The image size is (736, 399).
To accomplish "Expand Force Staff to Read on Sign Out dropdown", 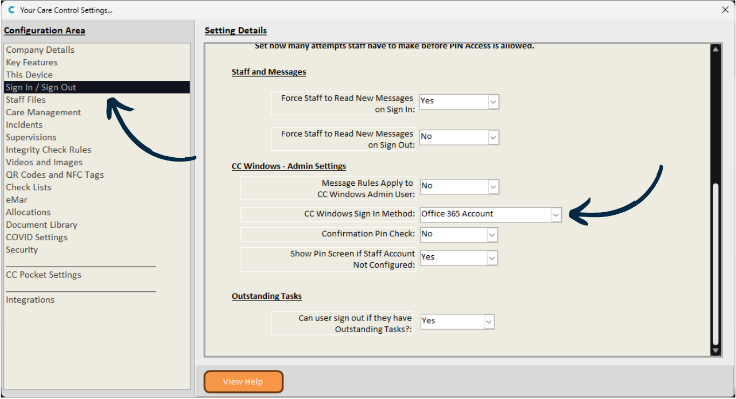I will point(494,137).
